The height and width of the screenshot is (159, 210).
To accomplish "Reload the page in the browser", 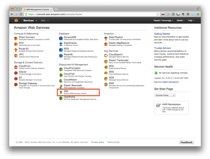I will click(21, 14).
